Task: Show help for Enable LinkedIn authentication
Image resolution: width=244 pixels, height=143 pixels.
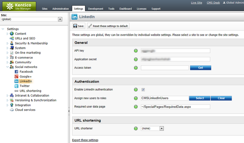Action: click(x=136, y=89)
